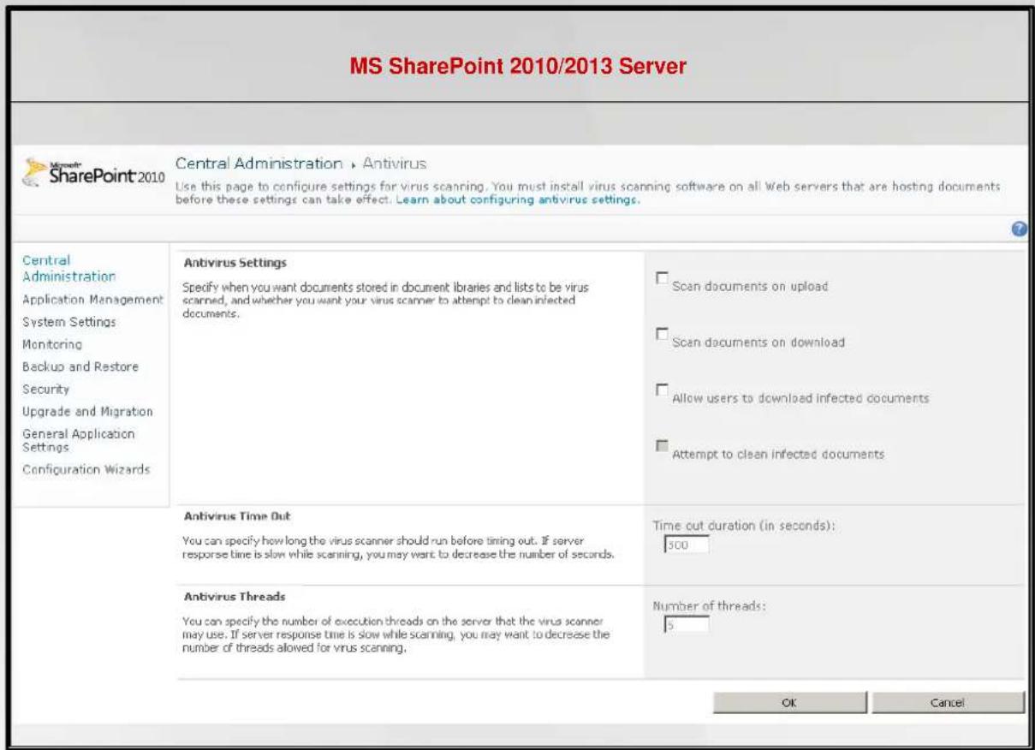Go to System Settings
This screenshot has width=1035, height=750.
coord(68,322)
